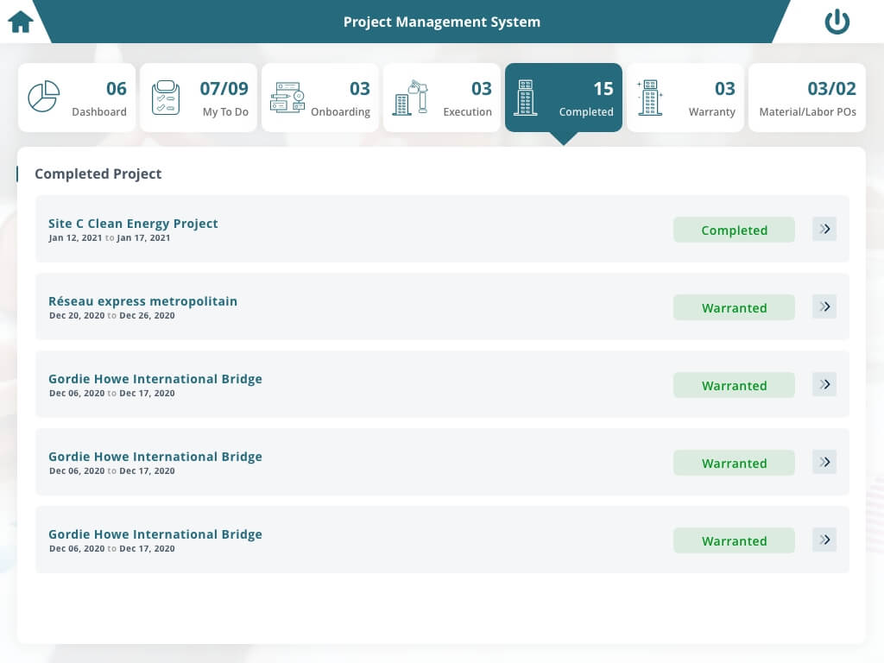Open the Warranty tab
Viewport: 884px width, 663px height.
click(685, 98)
